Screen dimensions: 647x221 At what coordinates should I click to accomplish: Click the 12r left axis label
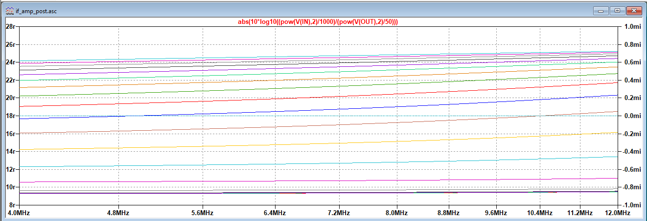tap(11, 169)
